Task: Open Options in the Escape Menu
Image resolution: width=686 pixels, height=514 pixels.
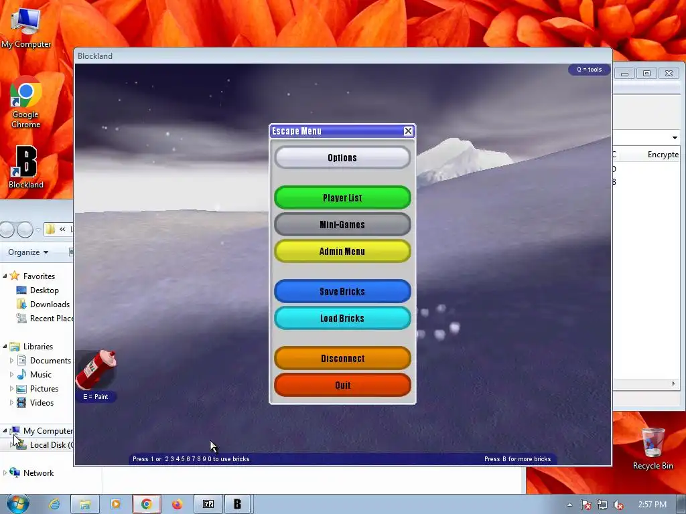Action: coord(342,157)
